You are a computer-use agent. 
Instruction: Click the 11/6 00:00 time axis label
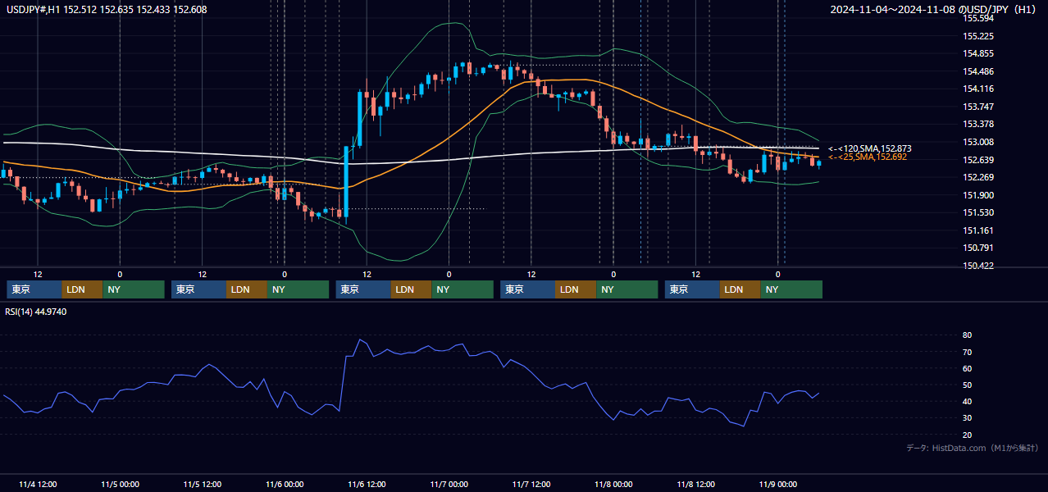tap(285, 484)
